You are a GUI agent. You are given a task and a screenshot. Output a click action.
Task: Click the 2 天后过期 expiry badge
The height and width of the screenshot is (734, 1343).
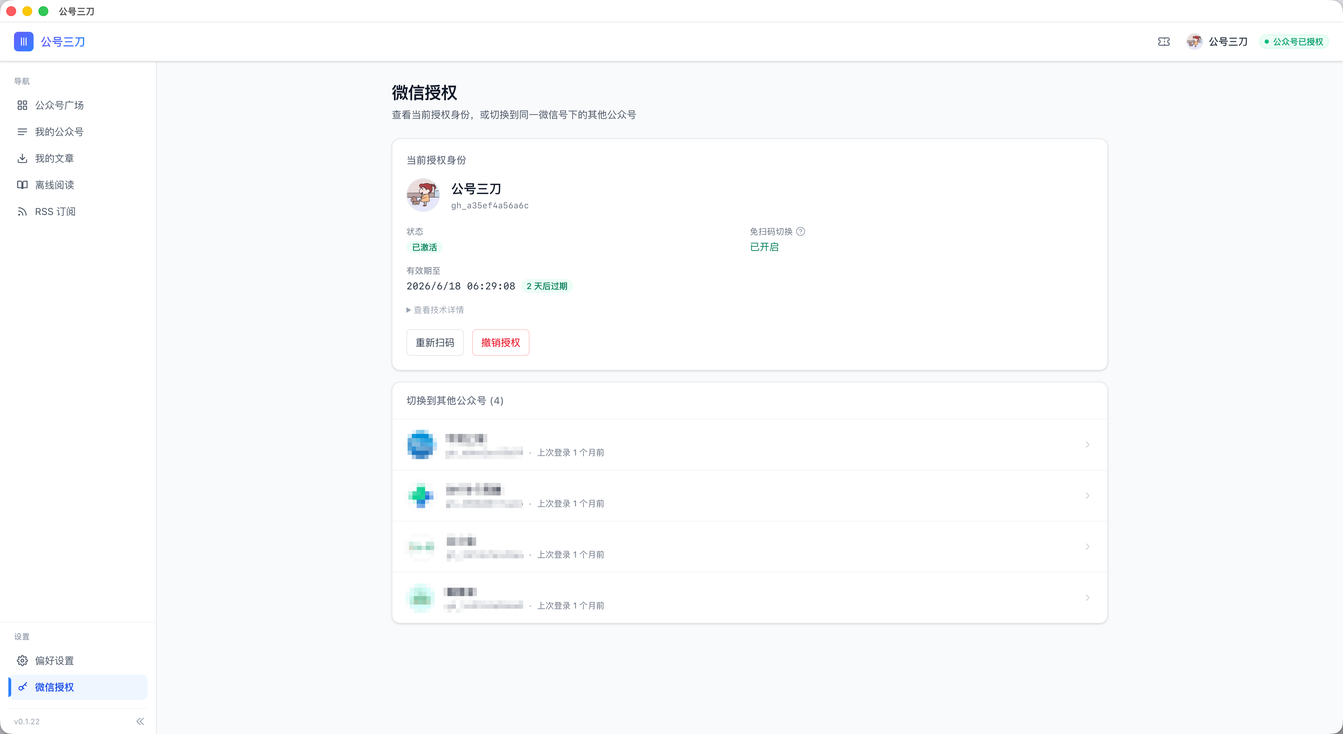pyautogui.click(x=547, y=286)
